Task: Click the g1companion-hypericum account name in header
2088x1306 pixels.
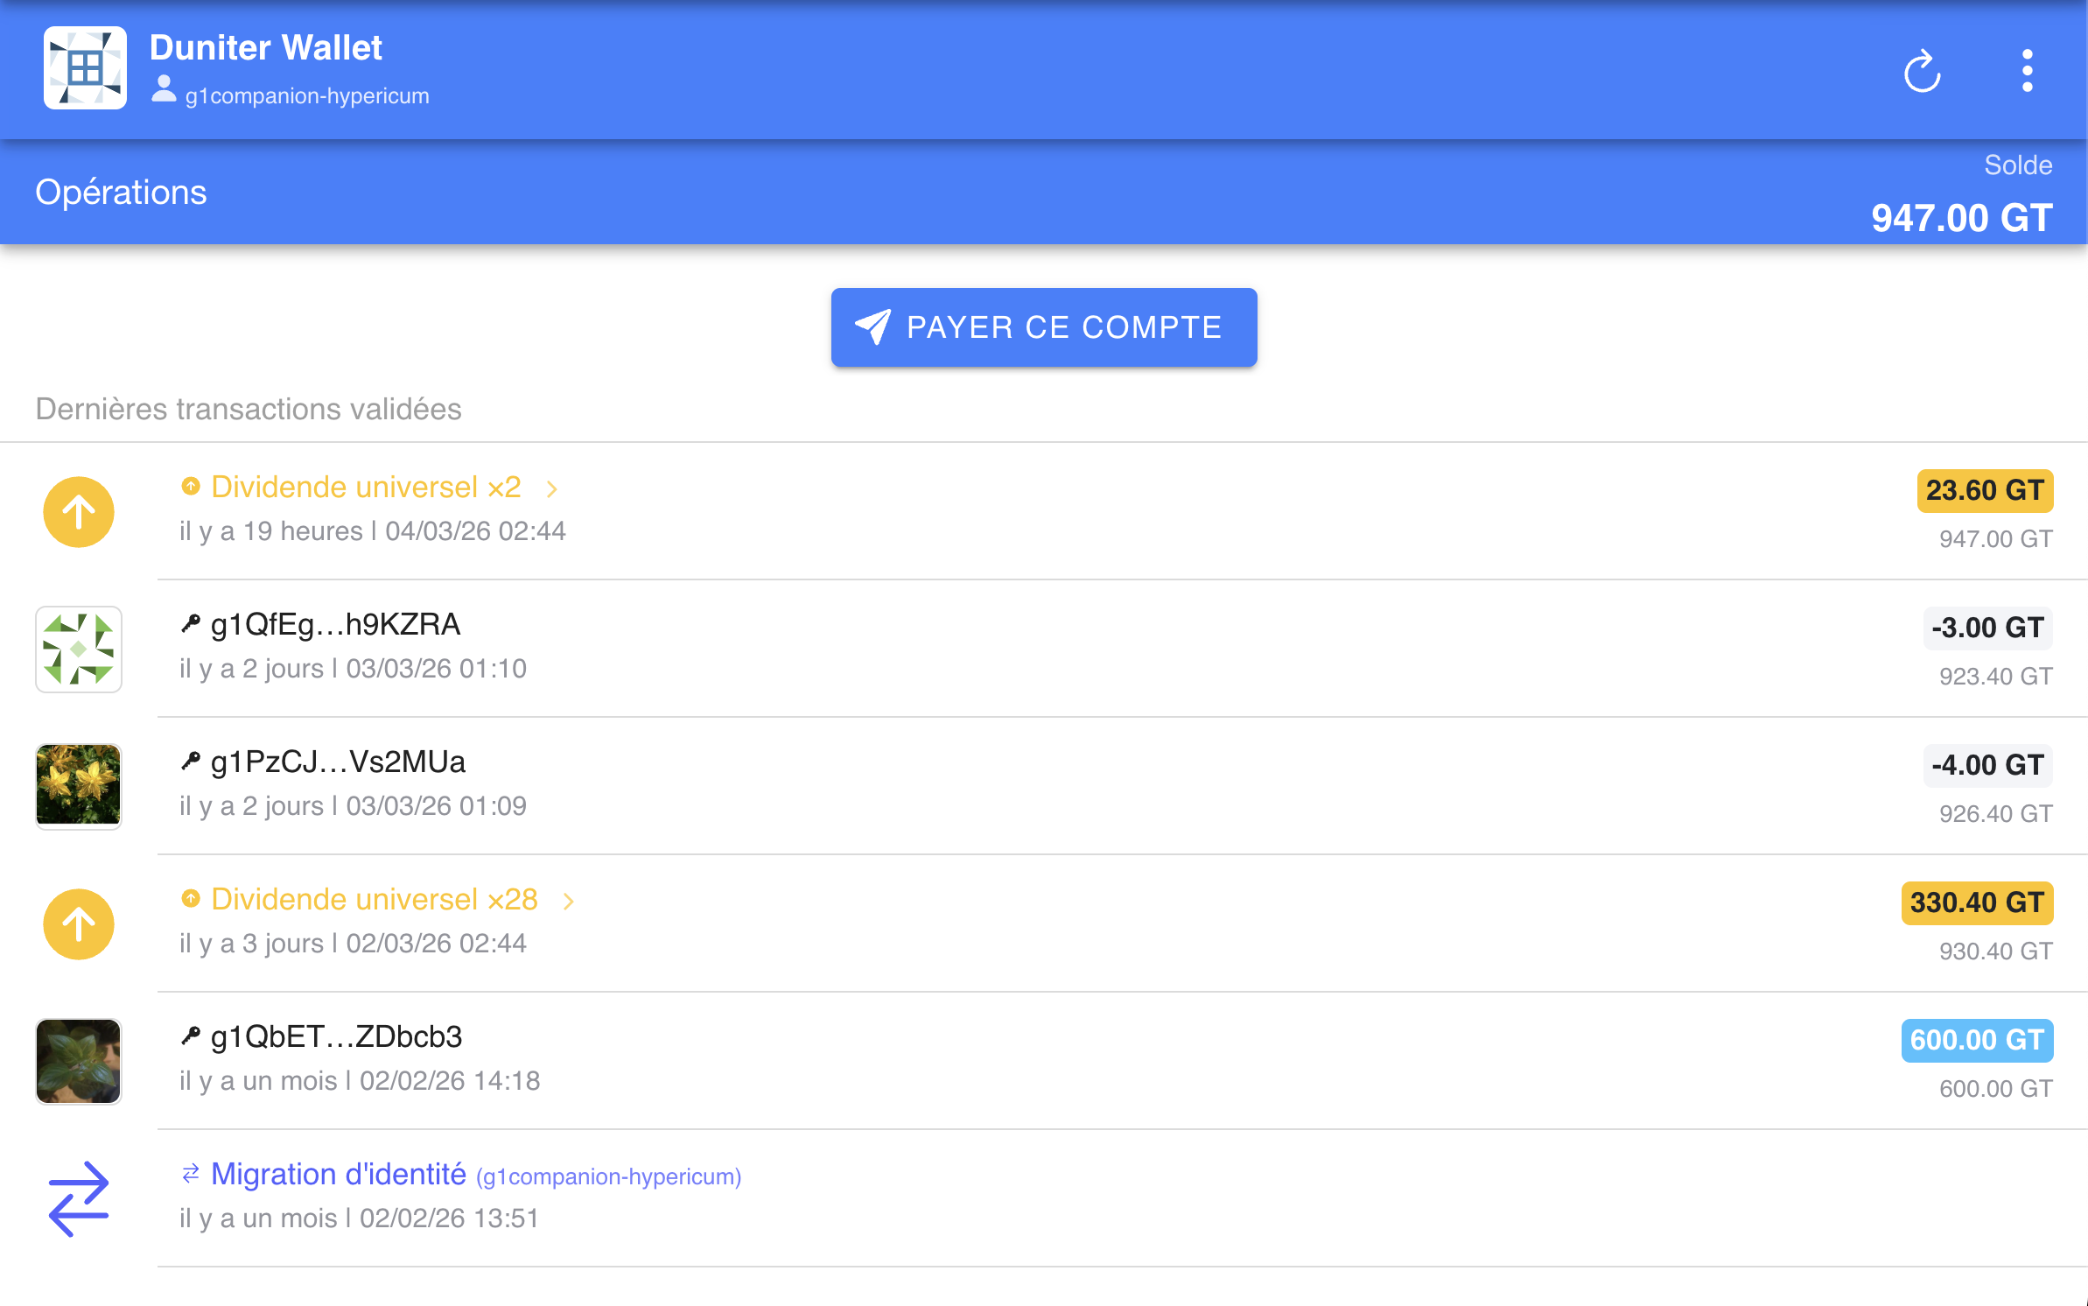Action: (306, 95)
